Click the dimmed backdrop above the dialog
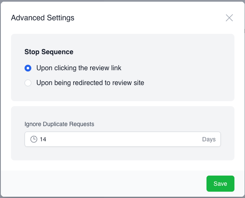245x198 pixels. (123, 0)
